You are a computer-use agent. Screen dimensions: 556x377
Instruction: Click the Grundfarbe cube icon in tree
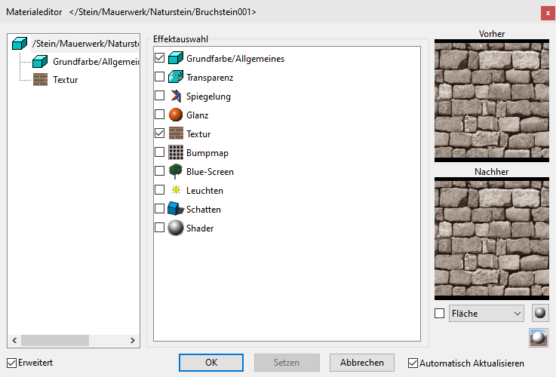click(x=40, y=61)
